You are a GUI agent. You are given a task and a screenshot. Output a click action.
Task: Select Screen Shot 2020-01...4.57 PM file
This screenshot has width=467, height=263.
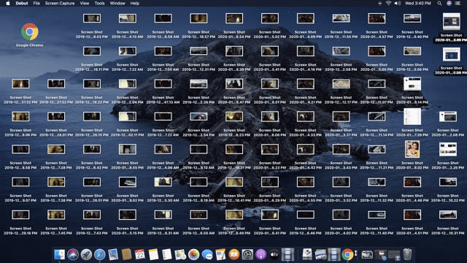point(377,18)
